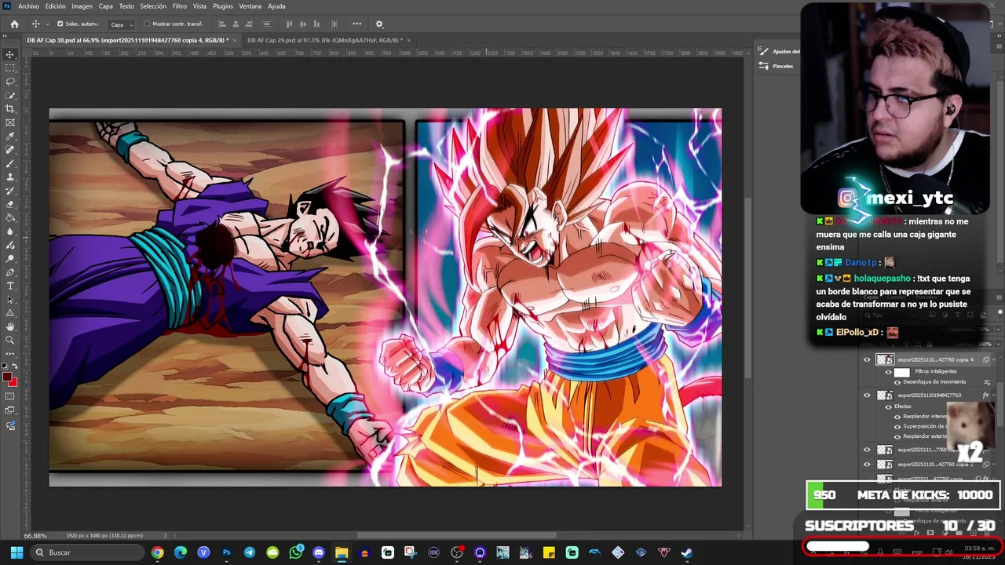Enable Mostrar contr. transf. checkbox

point(147,24)
